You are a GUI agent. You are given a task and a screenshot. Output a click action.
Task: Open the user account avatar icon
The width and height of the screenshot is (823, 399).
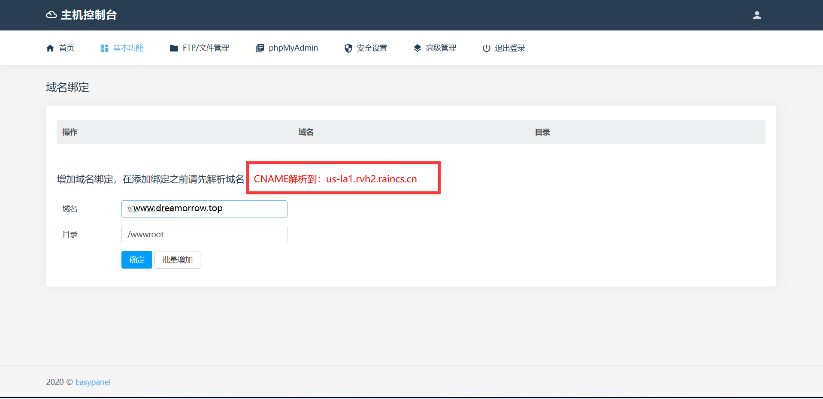tap(756, 15)
